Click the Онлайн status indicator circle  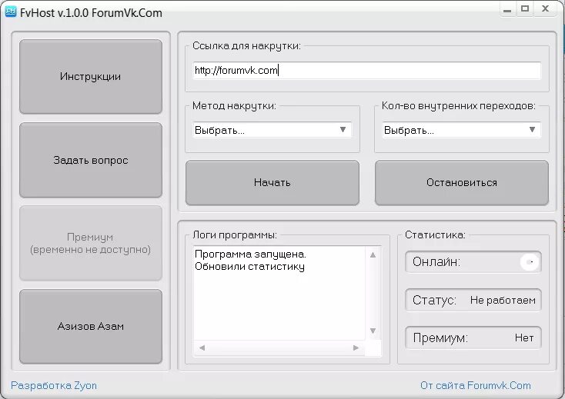click(530, 262)
